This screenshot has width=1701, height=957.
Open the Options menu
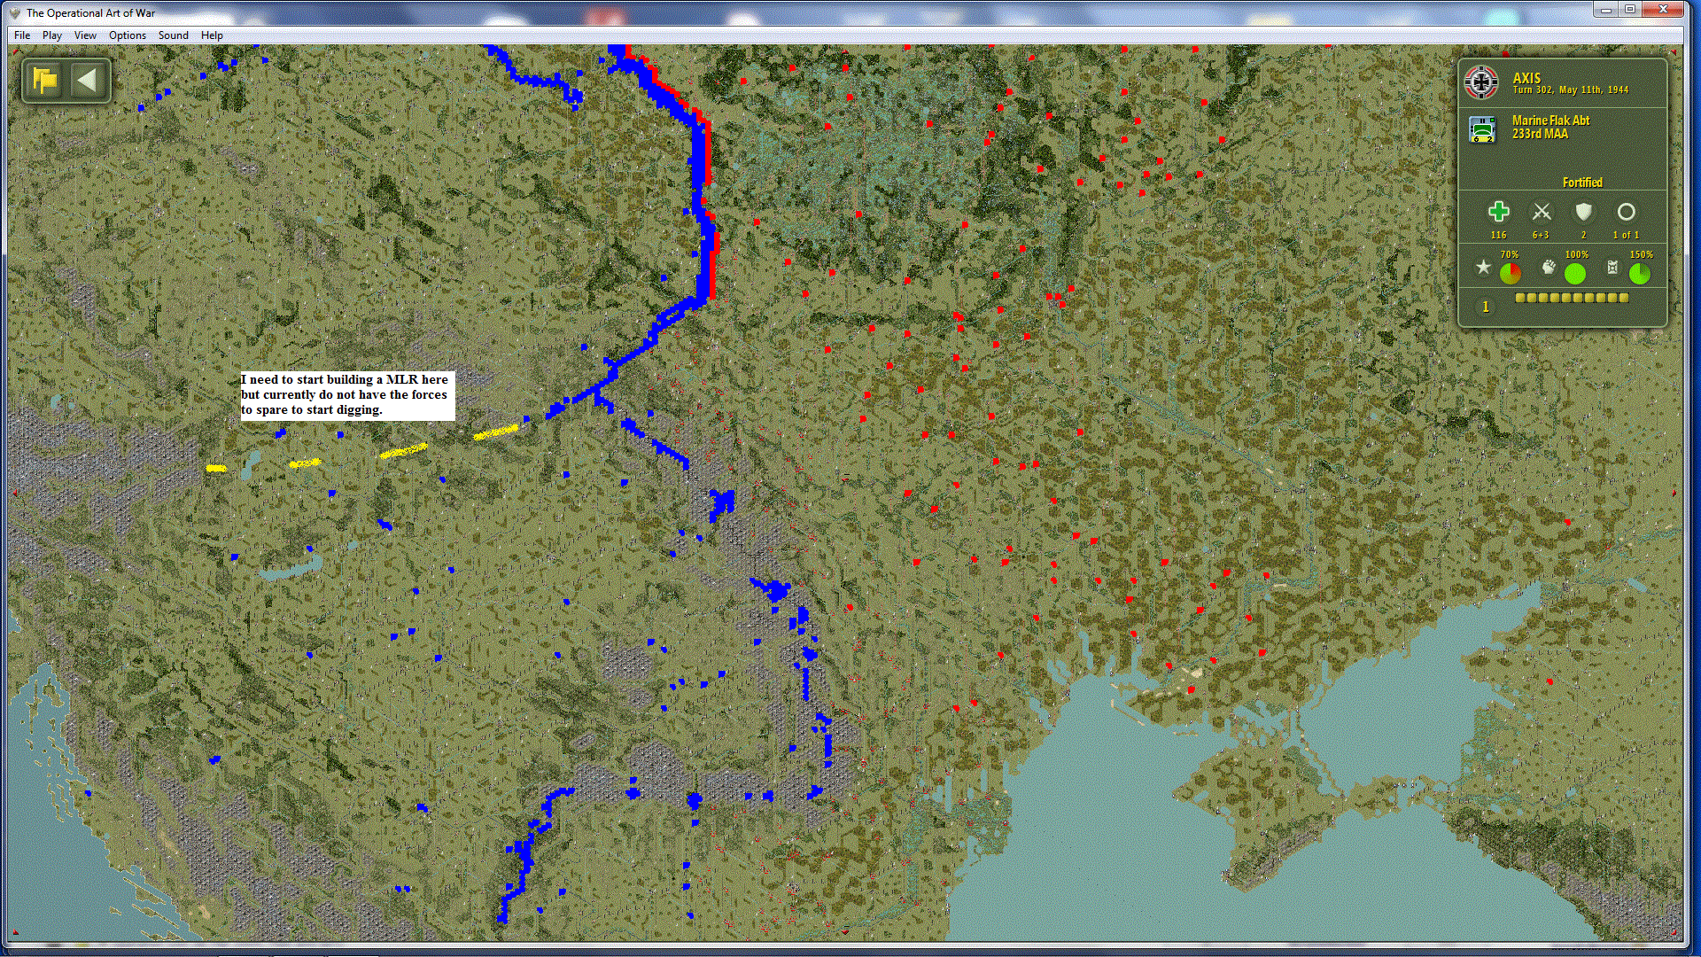tap(128, 35)
